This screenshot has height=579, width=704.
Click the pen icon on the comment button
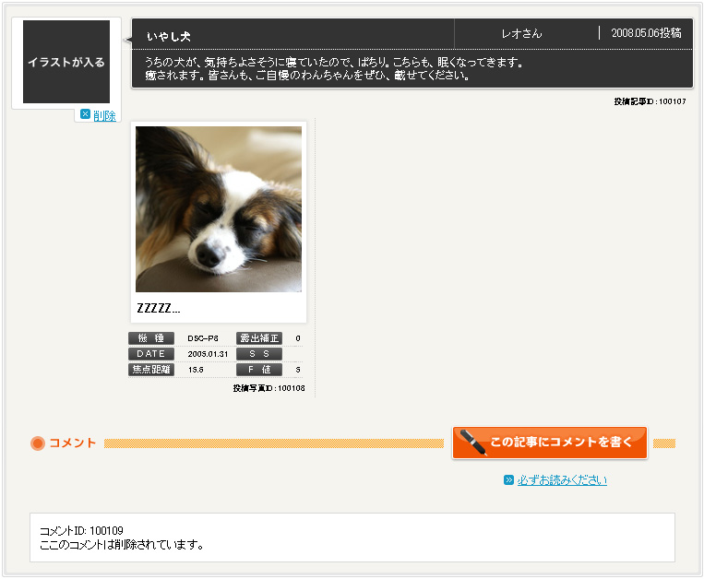[473, 443]
